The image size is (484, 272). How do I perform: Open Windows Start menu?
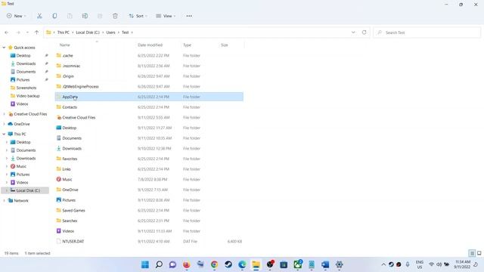click(145, 264)
